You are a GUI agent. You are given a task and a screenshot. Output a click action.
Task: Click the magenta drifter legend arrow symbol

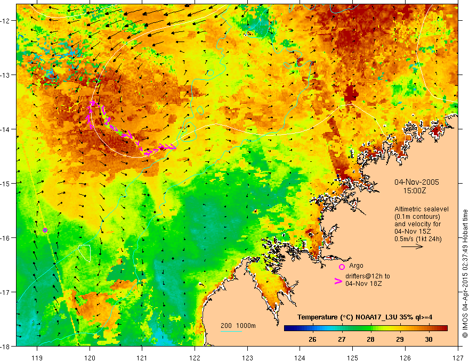click(338, 281)
